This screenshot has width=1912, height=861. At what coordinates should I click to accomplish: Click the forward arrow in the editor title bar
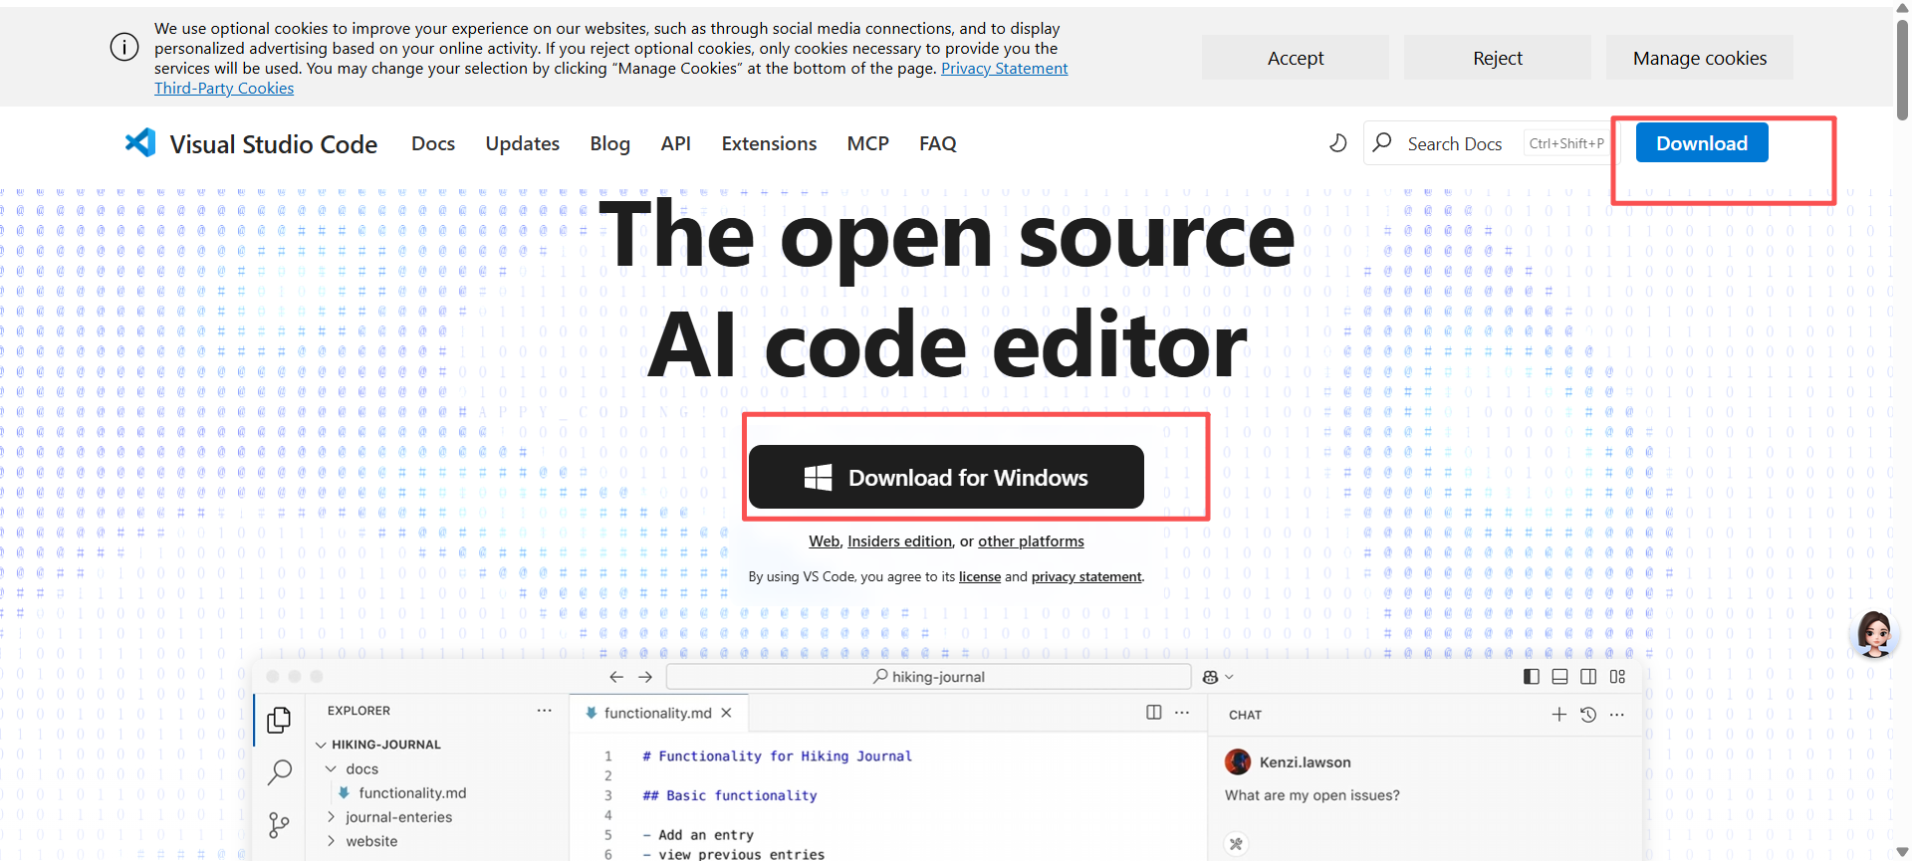645,677
